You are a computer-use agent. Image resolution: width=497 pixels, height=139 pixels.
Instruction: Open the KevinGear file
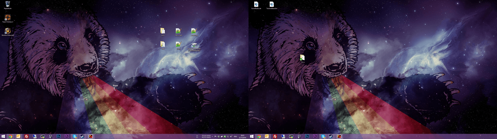coord(178,31)
